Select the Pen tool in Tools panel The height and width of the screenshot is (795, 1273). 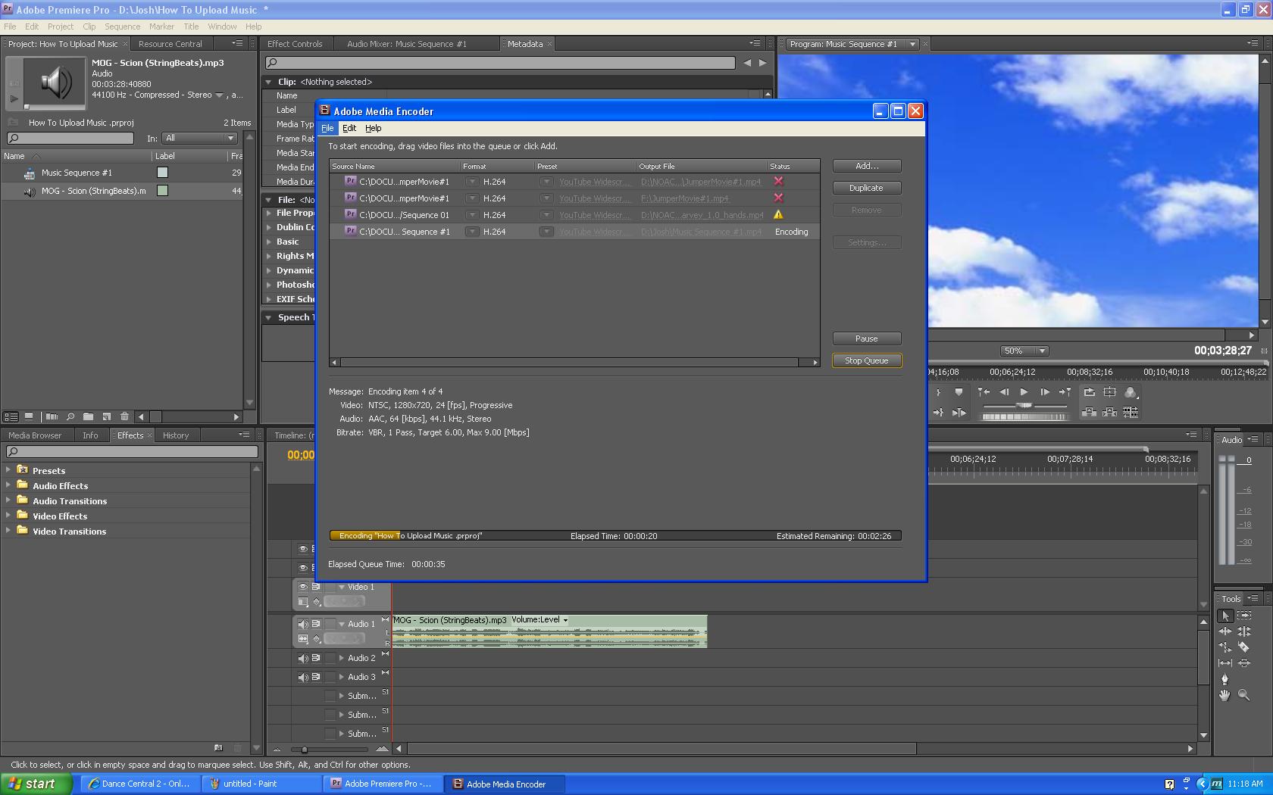[1225, 679]
